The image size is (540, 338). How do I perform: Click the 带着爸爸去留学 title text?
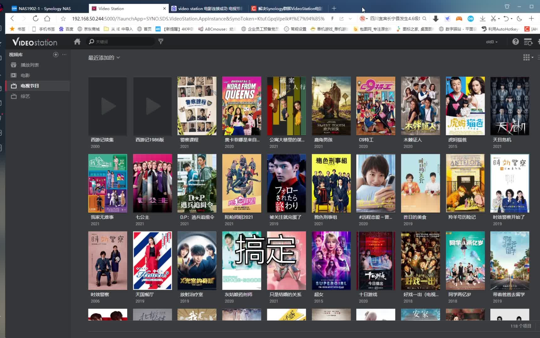pyautogui.click(x=509, y=294)
